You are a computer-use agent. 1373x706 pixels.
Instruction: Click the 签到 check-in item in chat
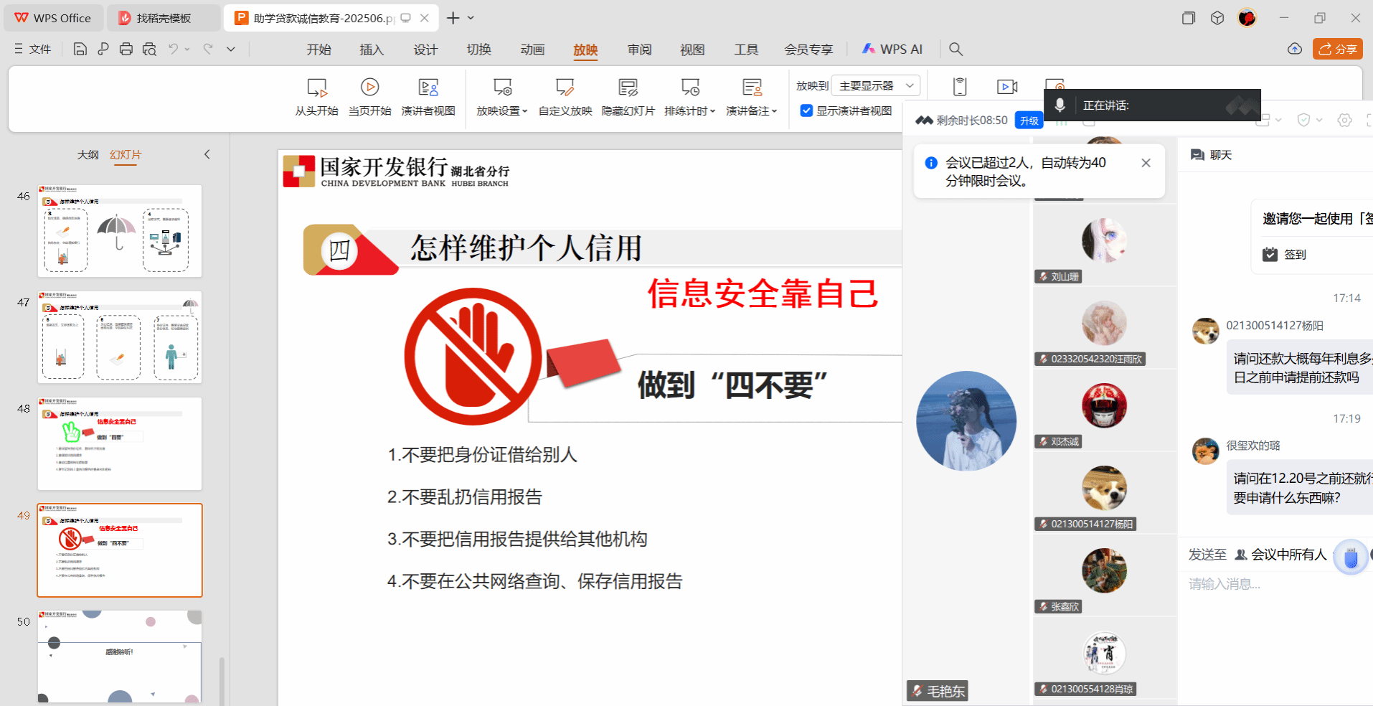click(x=1294, y=255)
